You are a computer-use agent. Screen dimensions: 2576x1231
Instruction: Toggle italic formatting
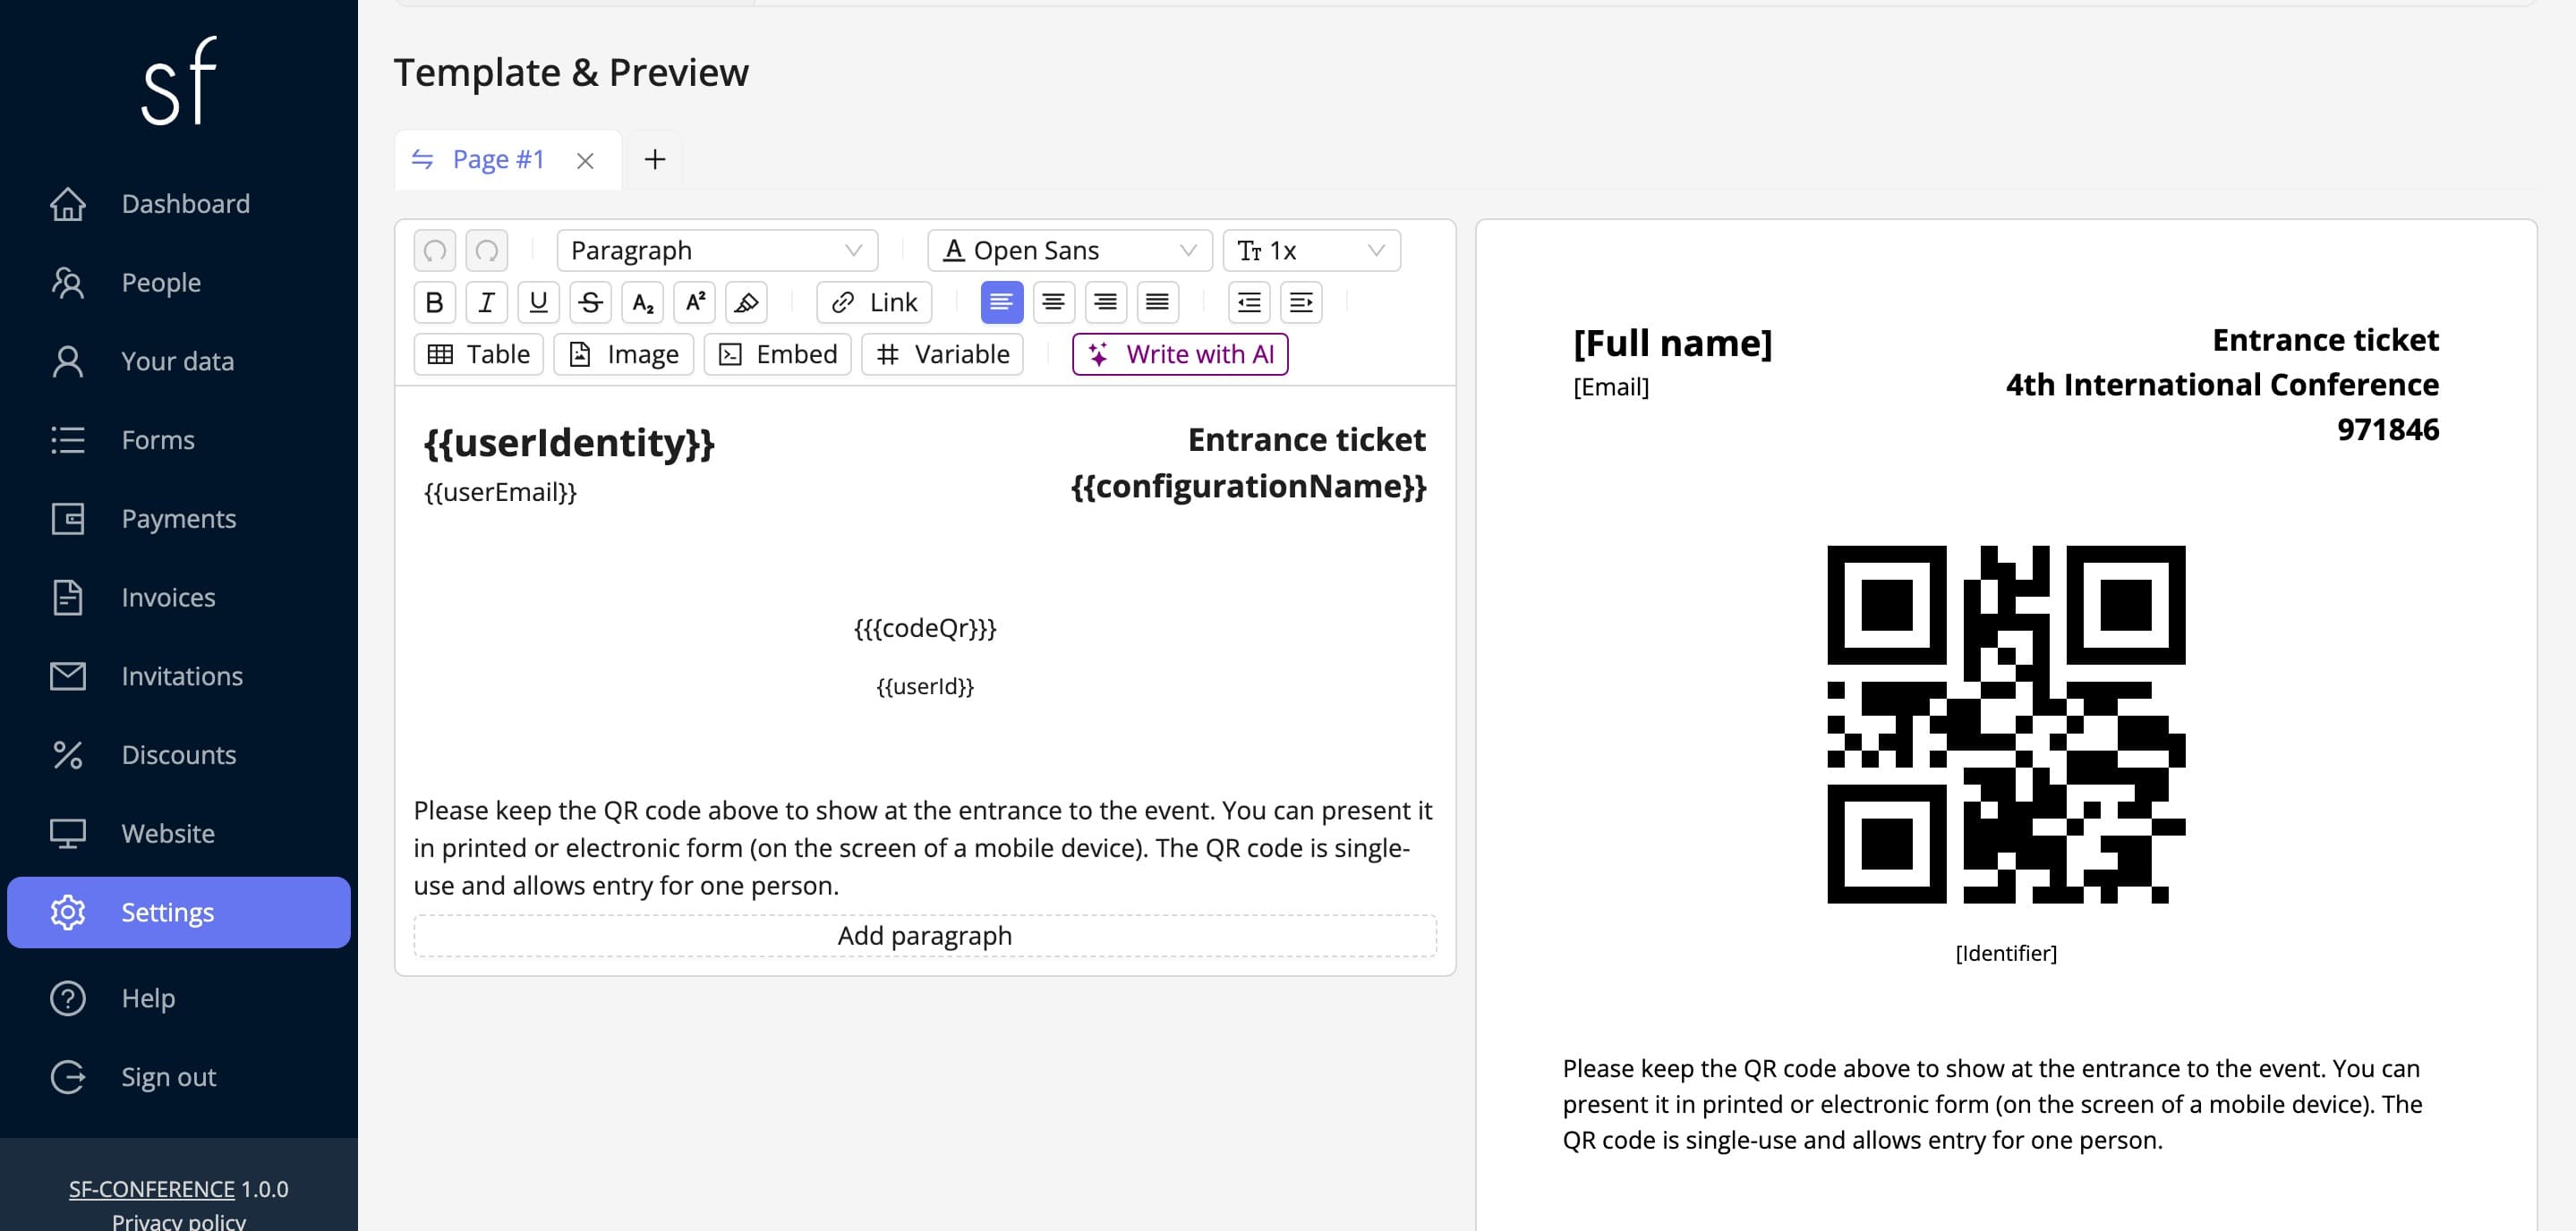[x=486, y=301]
